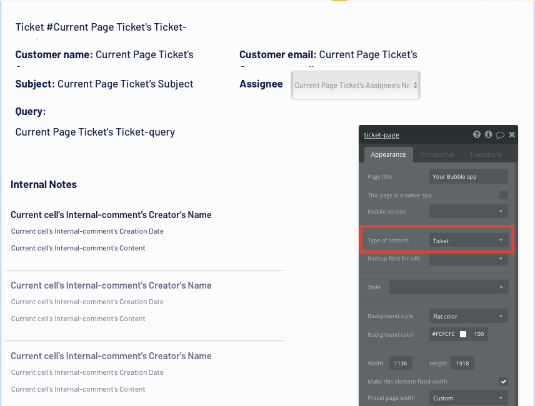Open the Mobile version dropdown
535x406 pixels.
click(468, 210)
